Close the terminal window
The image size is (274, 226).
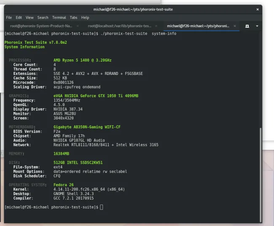click(258, 9)
